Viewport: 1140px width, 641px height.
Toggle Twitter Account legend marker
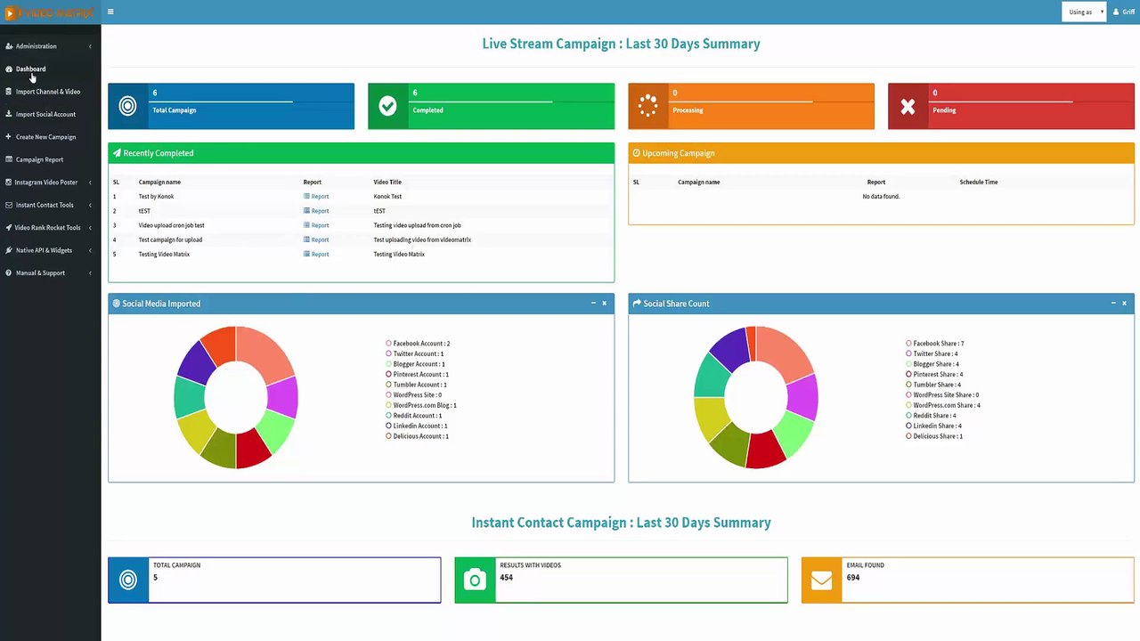(x=389, y=353)
